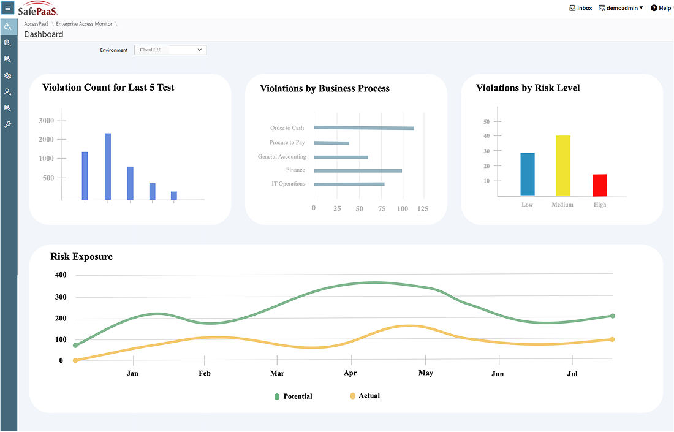Open the Help menu label
Screen dimensions: 674x432
pyautogui.click(x=665, y=8)
